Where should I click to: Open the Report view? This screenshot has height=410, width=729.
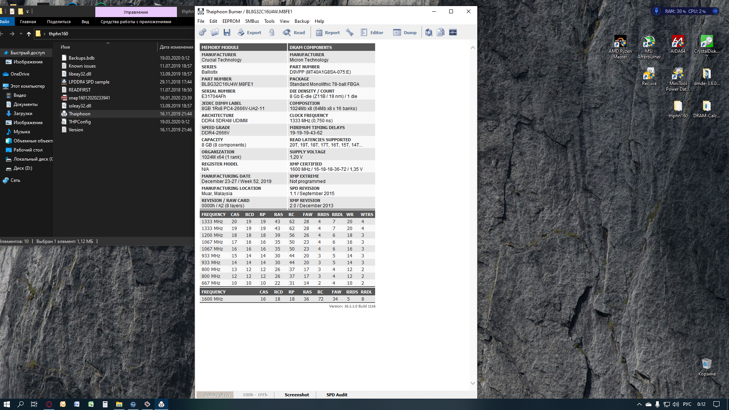point(328,33)
